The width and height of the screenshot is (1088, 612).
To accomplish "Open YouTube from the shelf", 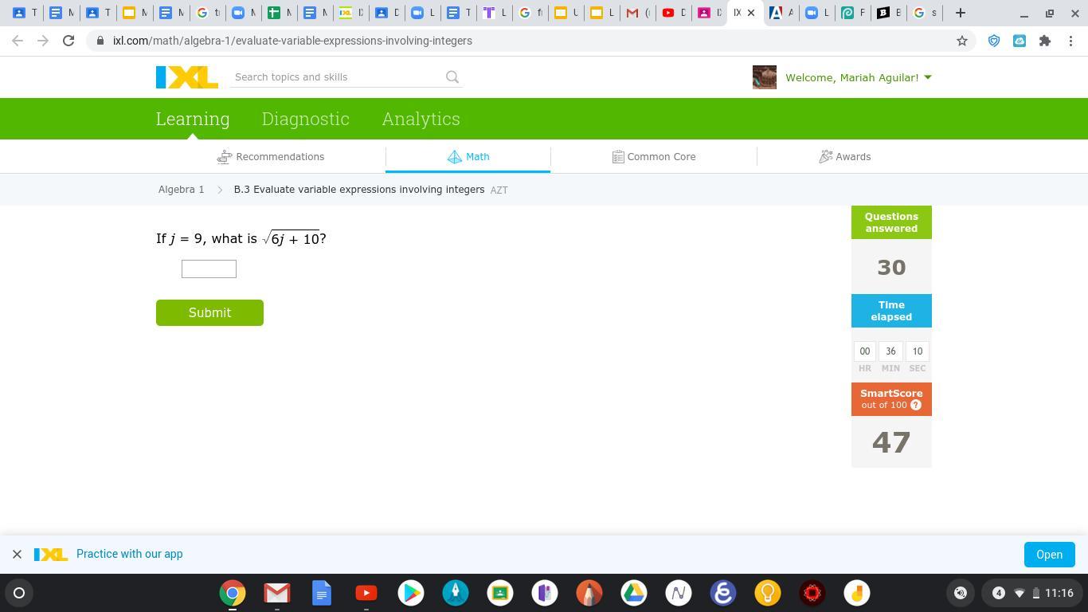I will click(x=366, y=593).
